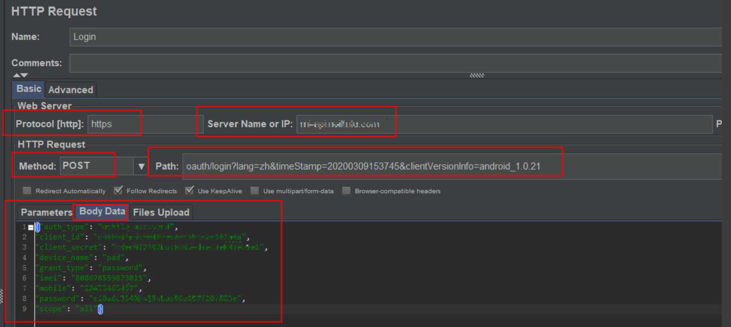The height and width of the screenshot is (327, 731).
Task: Switch to the Basic tab
Action: pyautogui.click(x=29, y=89)
